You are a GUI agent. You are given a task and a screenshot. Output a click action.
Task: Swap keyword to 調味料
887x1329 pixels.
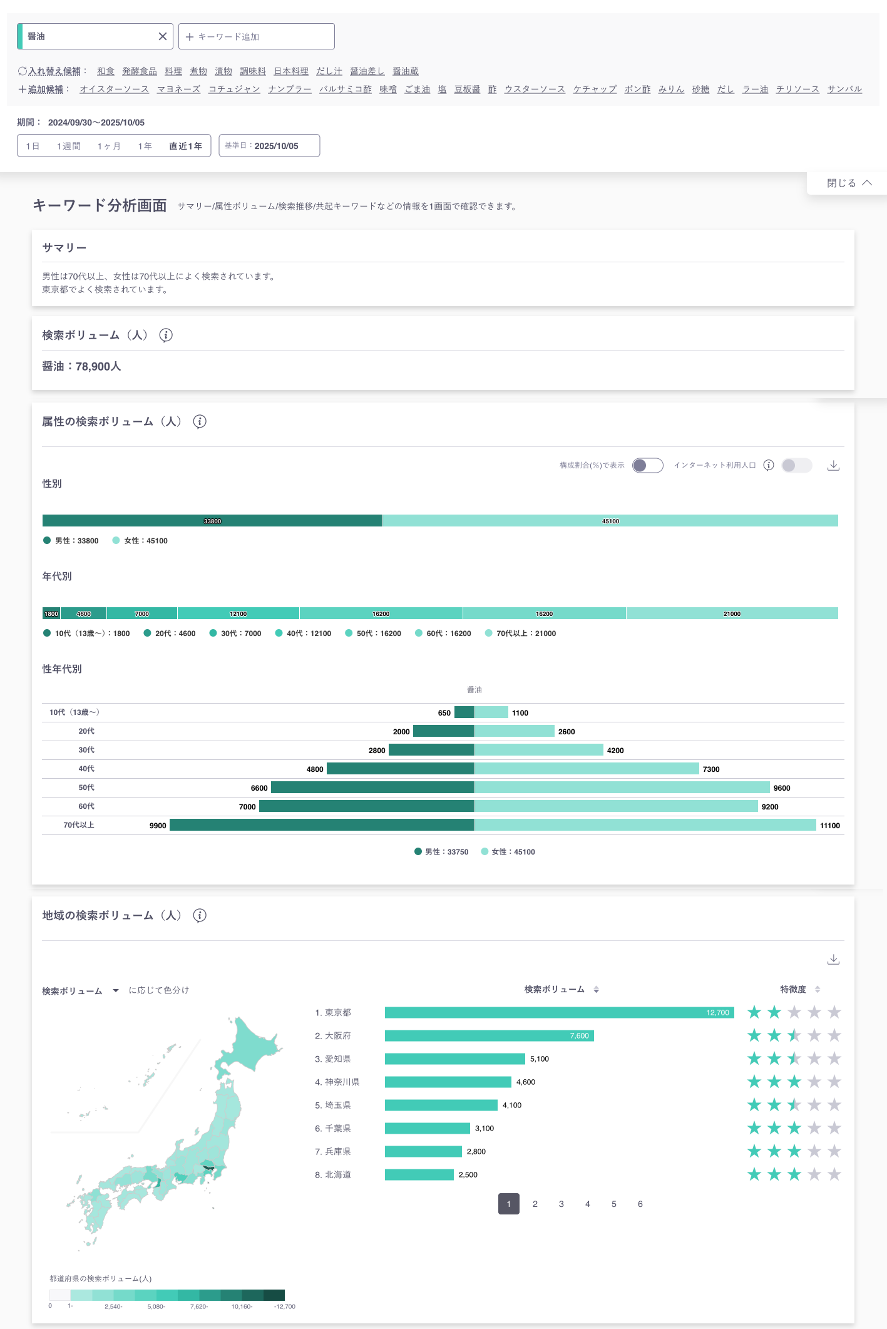(253, 71)
